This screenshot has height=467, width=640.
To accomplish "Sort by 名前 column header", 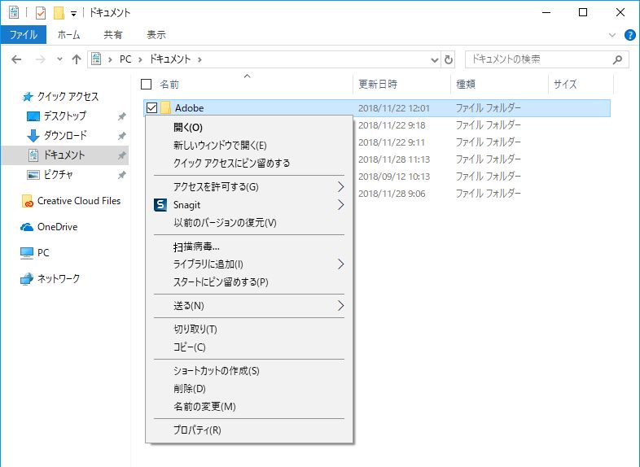I will (x=169, y=84).
